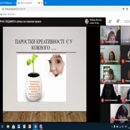Click muted mic icon on Наталя Нечипорук tile
130x130 pixels.
(102, 61)
